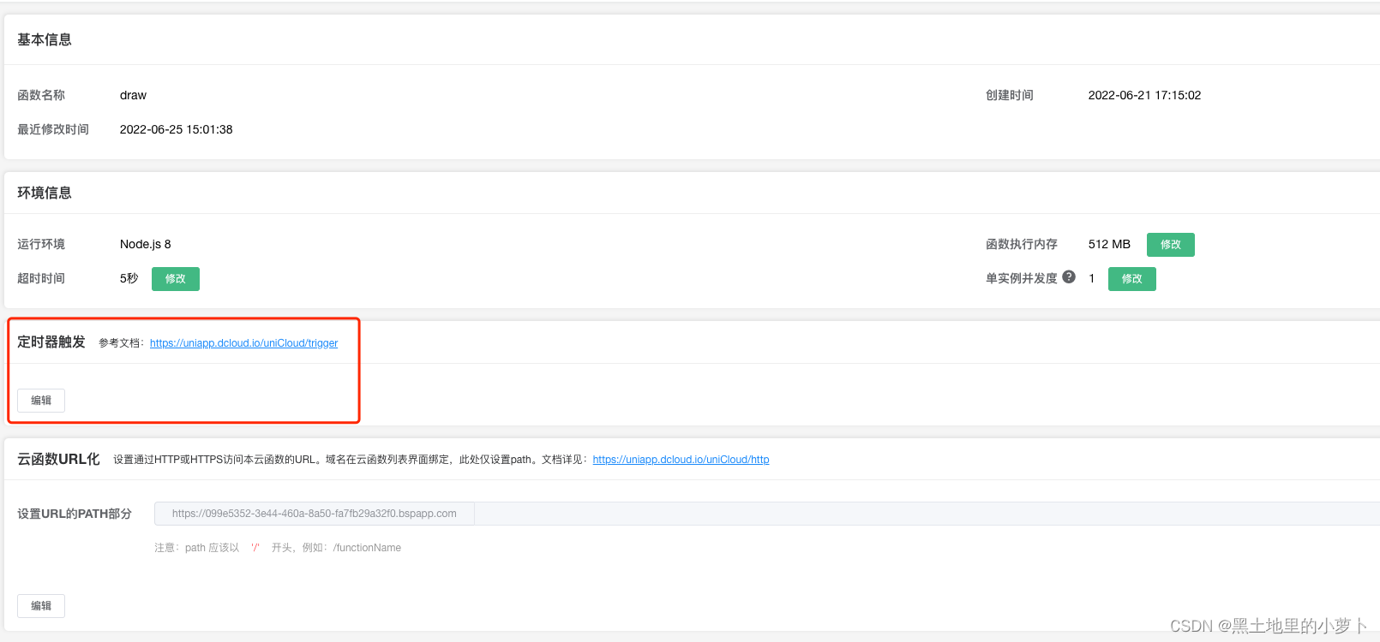This screenshot has width=1380, height=642.
Task: Click the 环境信息 section heading
Action: (45, 193)
